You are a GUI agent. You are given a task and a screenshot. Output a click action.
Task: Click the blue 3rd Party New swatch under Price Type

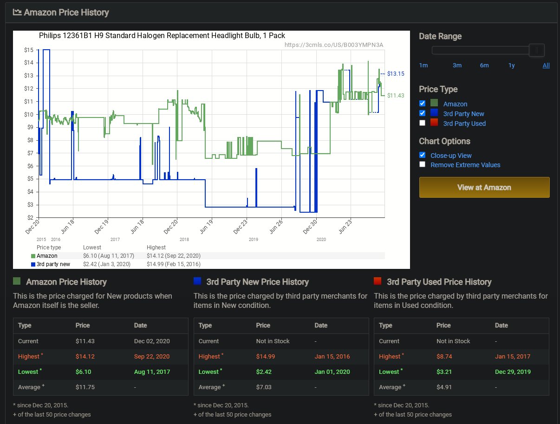[x=434, y=113]
